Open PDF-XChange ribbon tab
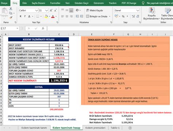 129,3
